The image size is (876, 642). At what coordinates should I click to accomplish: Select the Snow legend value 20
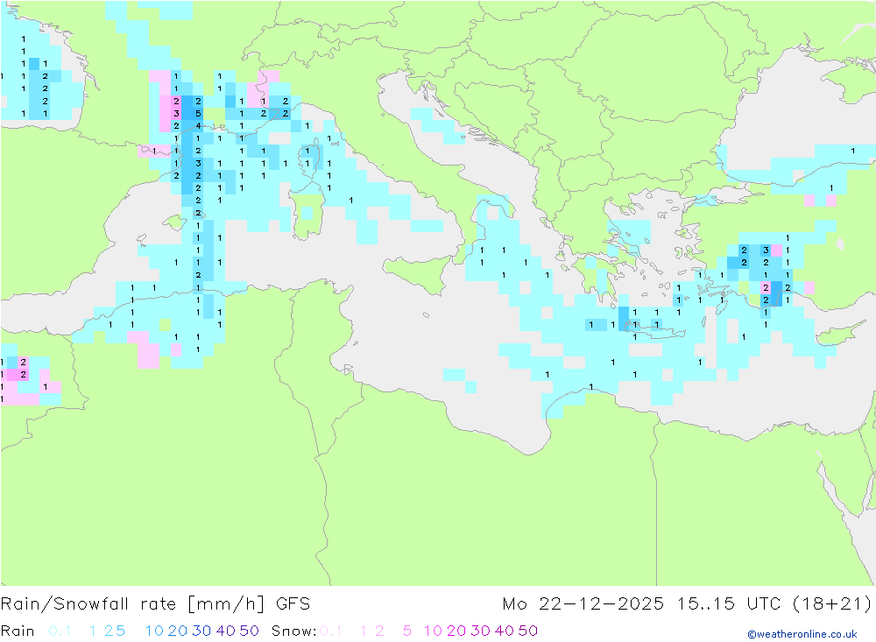click(456, 631)
